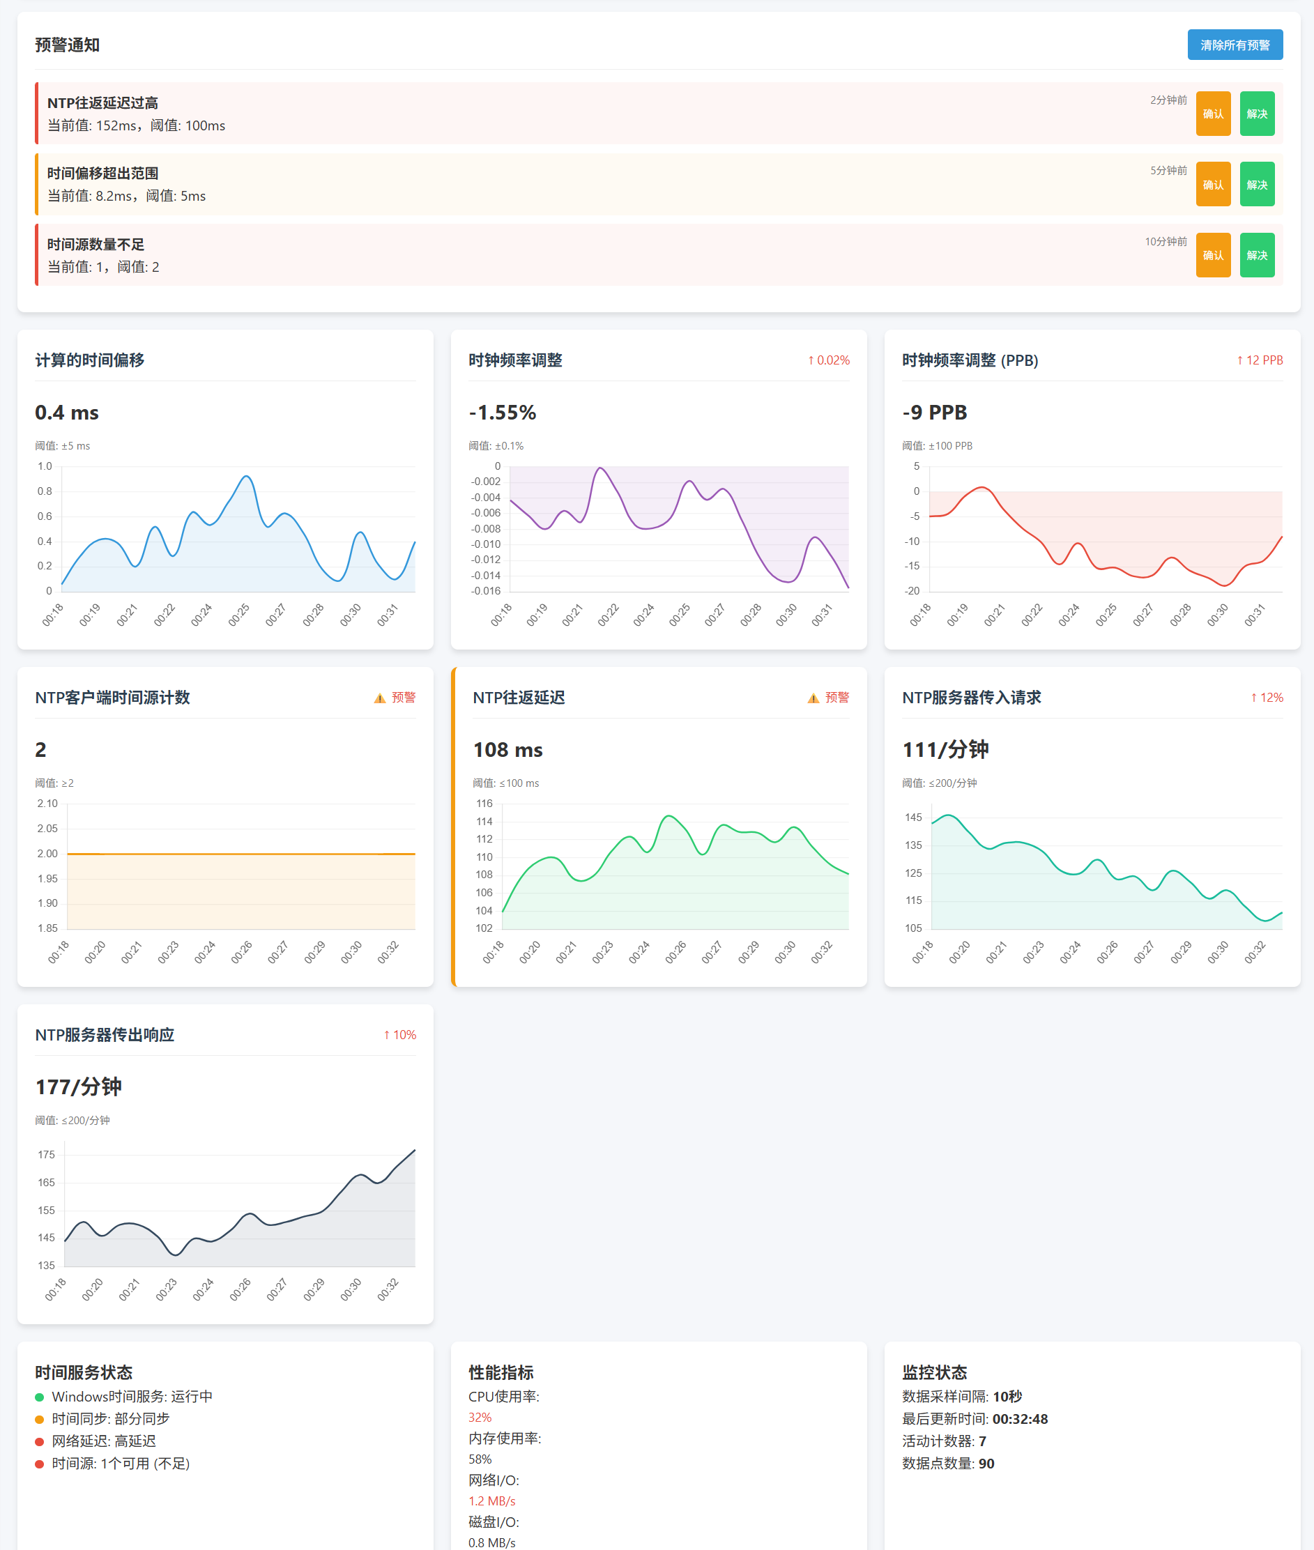Confirm the 时间源数量不足 alert
This screenshot has width=1314, height=1550.
(1213, 255)
